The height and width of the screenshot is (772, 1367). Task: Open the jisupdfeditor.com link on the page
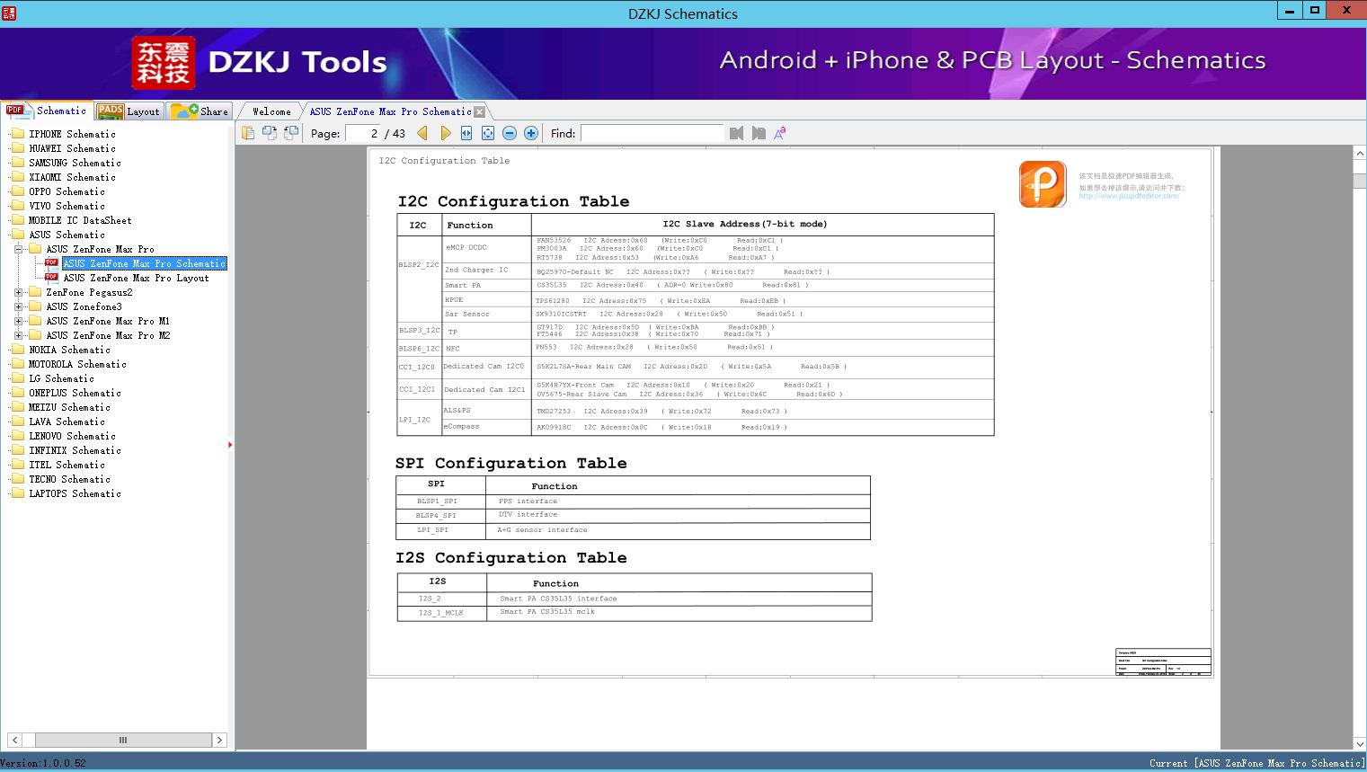pos(1129,196)
